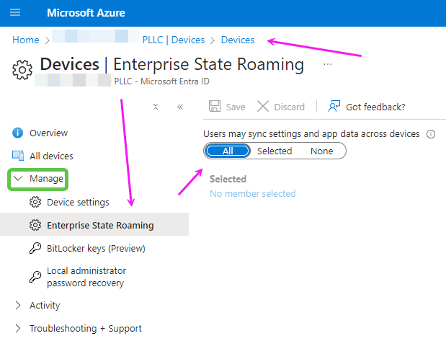Screen dimensions: 446x354
Task: Click the Activity section label
Action: [45, 306]
